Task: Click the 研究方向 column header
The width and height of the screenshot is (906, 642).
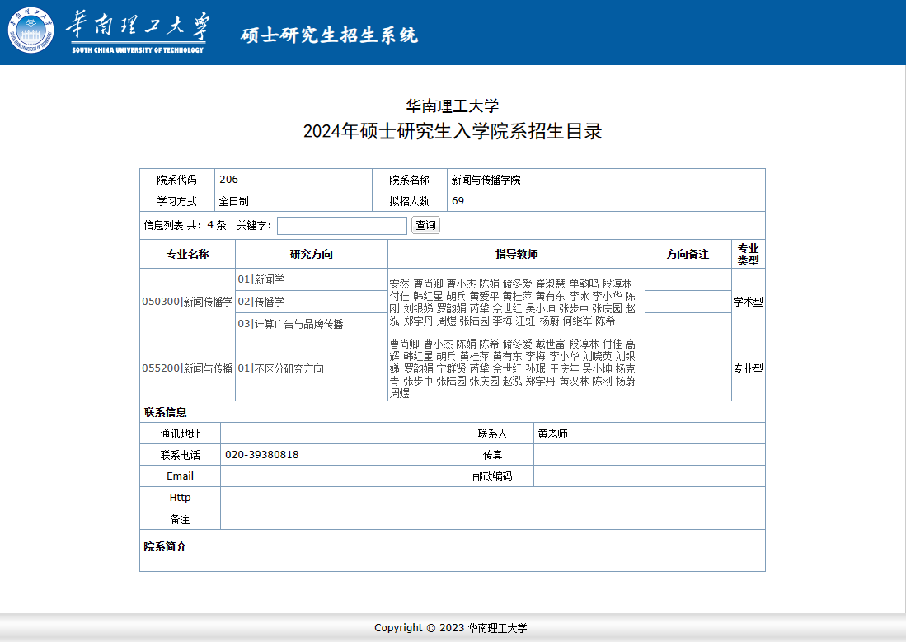Action: click(312, 254)
